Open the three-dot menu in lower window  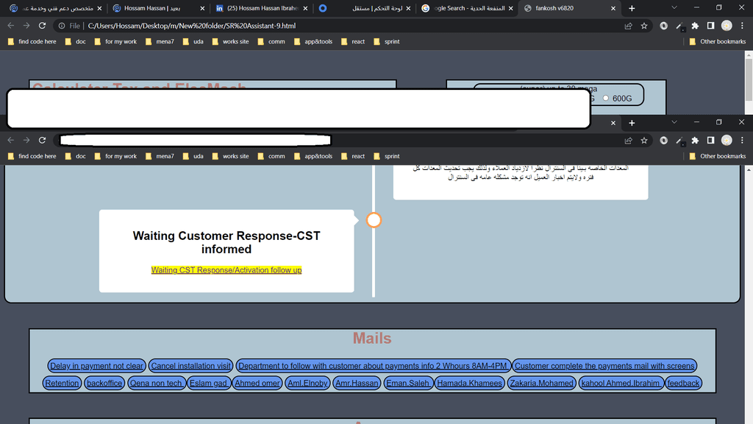(742, 141)
